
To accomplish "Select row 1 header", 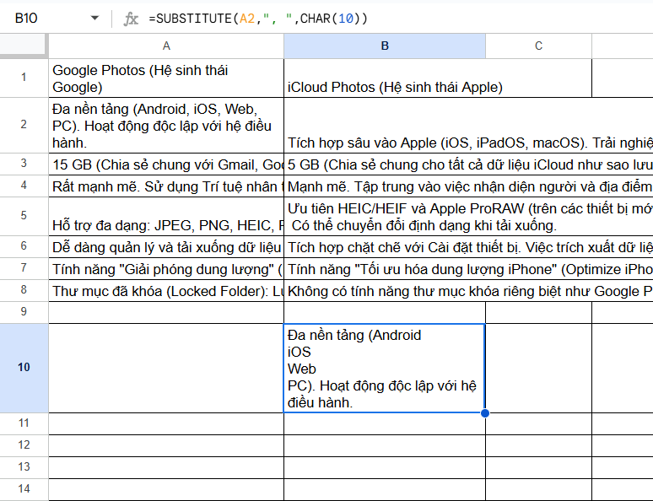I will point(24,78).
